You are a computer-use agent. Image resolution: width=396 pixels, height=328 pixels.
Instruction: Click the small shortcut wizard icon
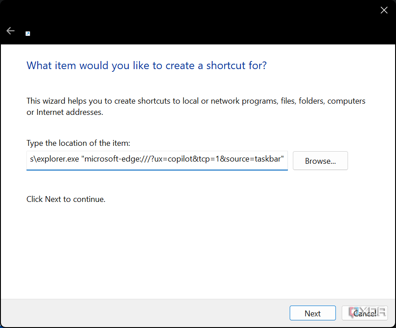28,34
